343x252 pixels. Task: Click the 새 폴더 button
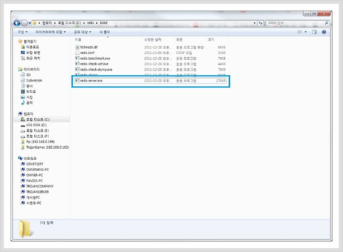tap(104, 32)
